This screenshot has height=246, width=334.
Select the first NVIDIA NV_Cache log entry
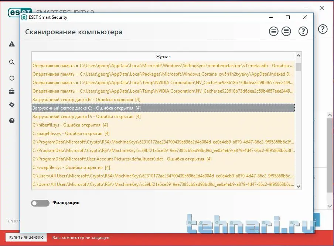(163, 83)
